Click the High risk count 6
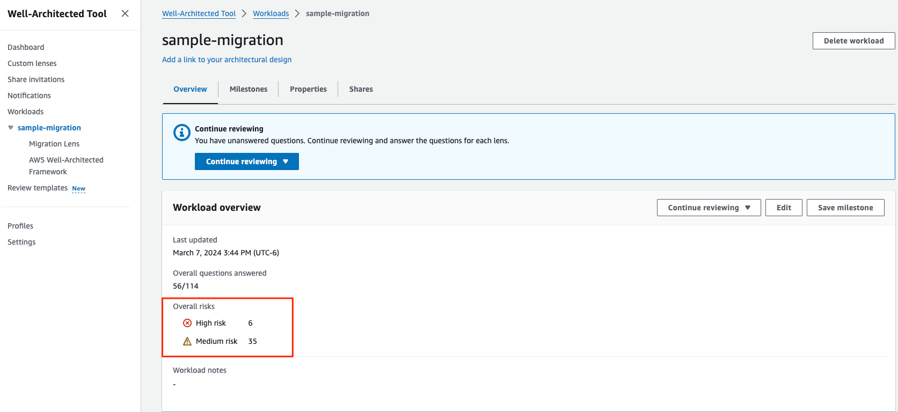898x412 pixels. [250, 323]
